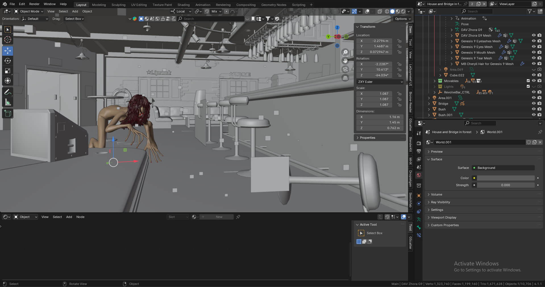This screenshot has height=287, width=545.
Task: Select the Rotate tool
Action: coord(8,61)
